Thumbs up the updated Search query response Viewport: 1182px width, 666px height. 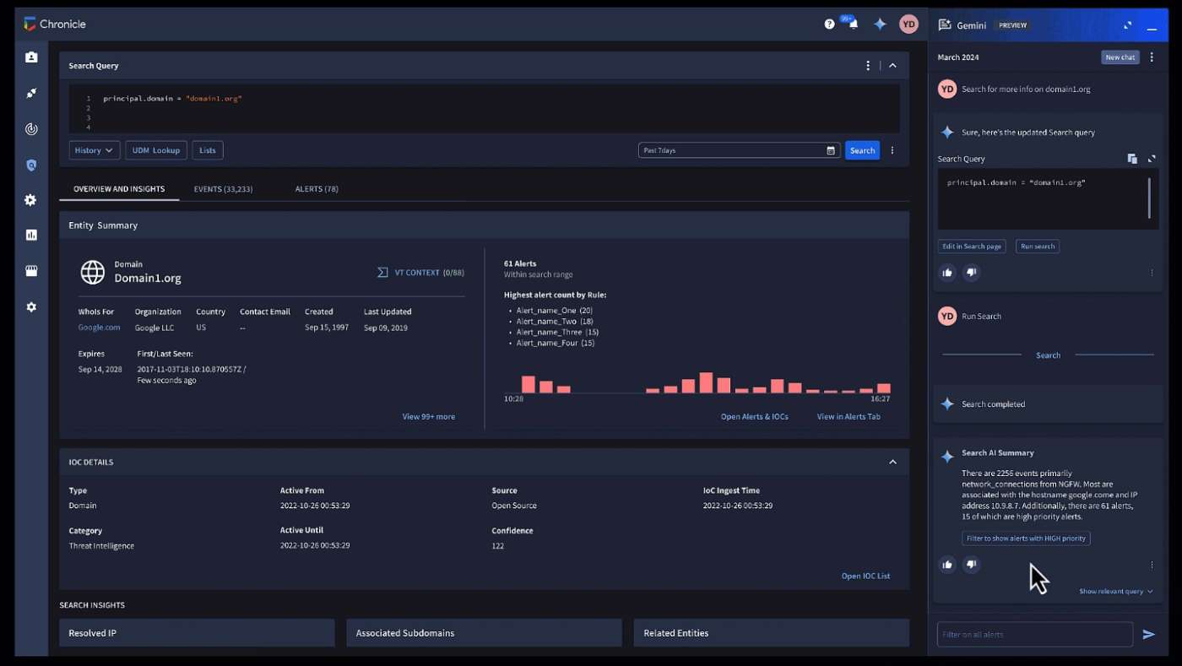tap(947, 273)
